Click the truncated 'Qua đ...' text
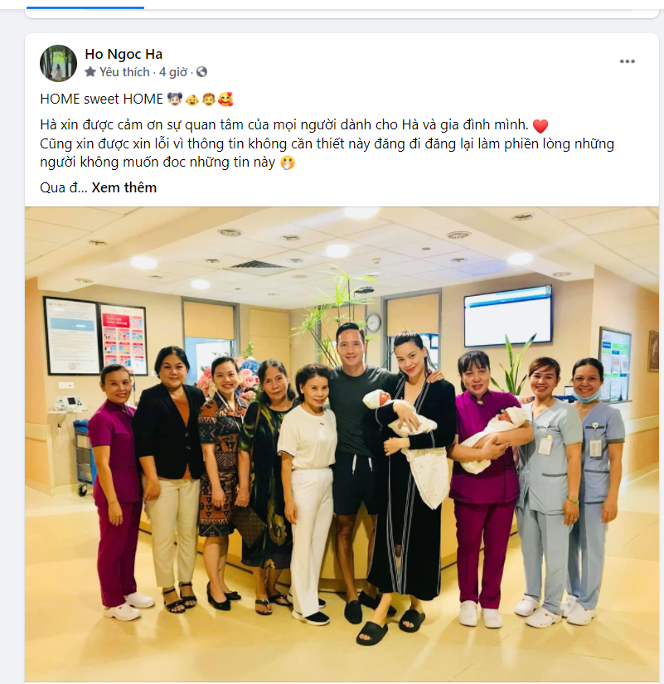Viewport: 664px width, 684px height. coord(64,187)
